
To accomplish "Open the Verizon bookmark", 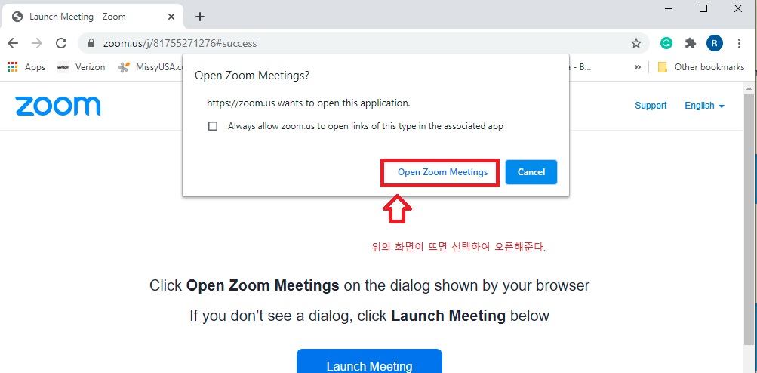I will click(x=82, y=67).
